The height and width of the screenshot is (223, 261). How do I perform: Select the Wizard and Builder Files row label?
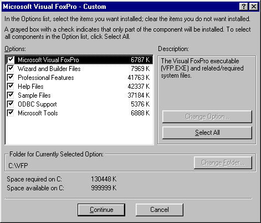coord(49,69)
